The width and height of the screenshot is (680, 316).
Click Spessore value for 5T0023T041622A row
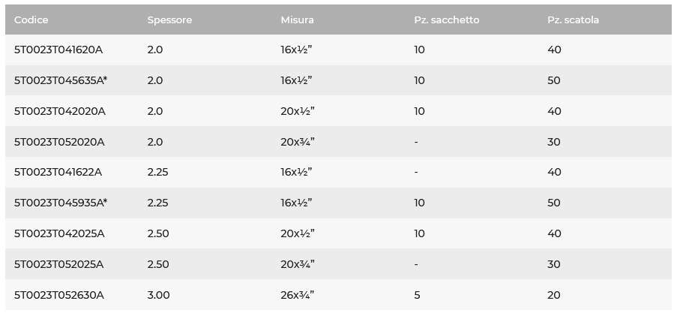pos(158,172)
